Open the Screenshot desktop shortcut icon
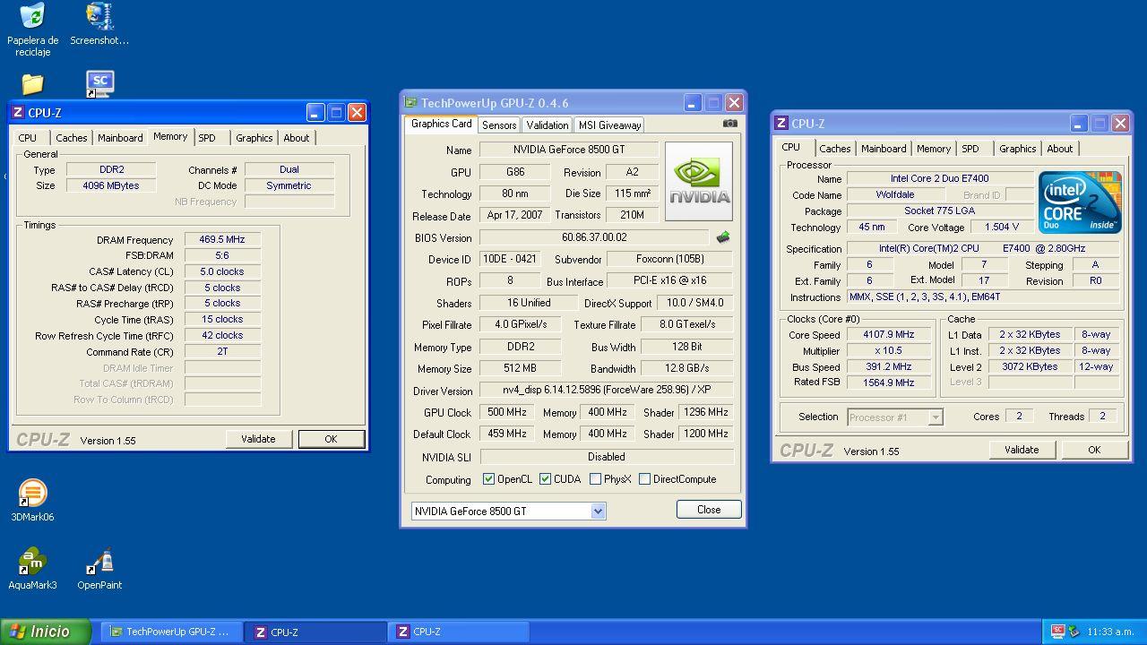This screenshot has height=645, width=1147. (99, 16)
